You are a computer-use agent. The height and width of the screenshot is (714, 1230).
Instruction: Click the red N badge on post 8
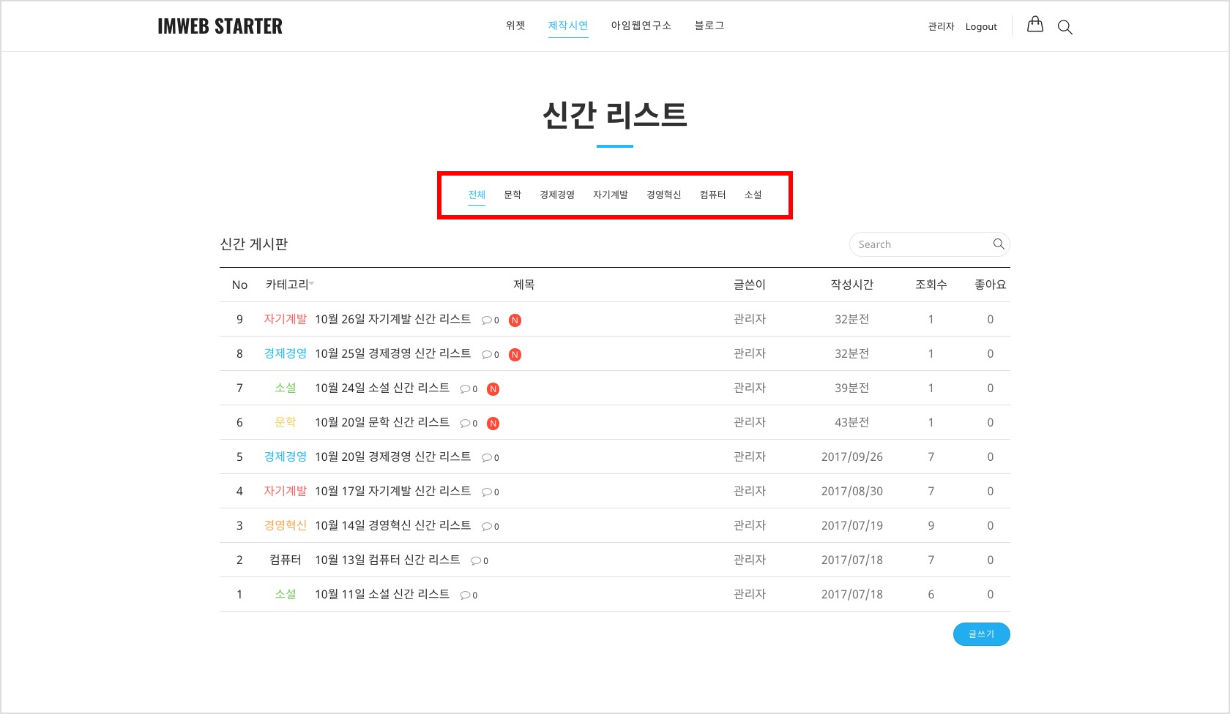[x=515, y=355]
